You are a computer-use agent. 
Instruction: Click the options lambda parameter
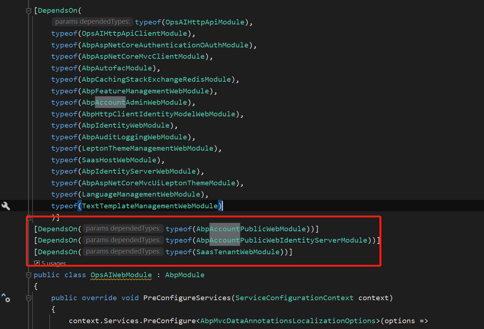coord(400,321)
